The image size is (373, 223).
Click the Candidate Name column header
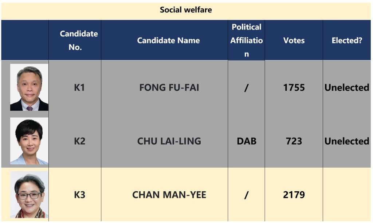pyautogui.click(x=168, y=40)
